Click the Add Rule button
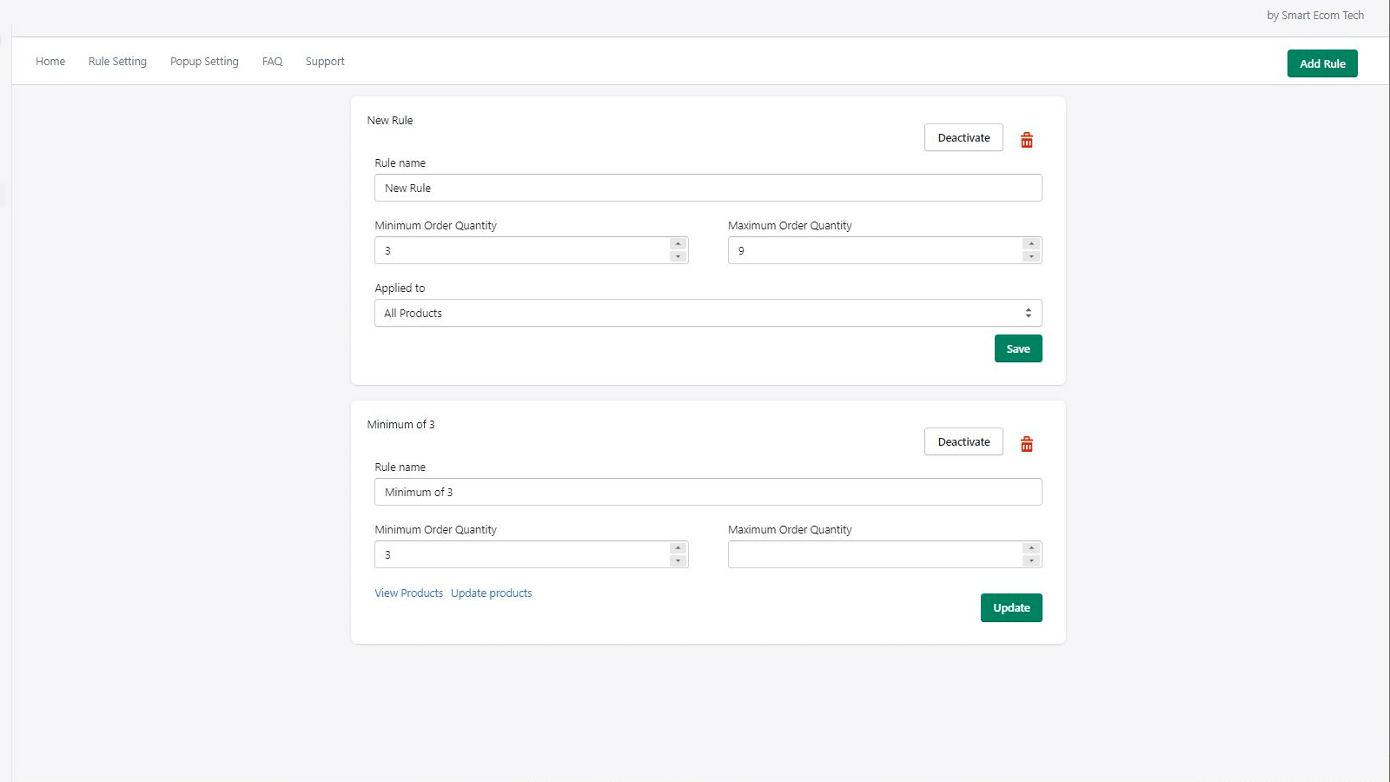Viewport: 1390px width, 782px height. pos(1322,63)
